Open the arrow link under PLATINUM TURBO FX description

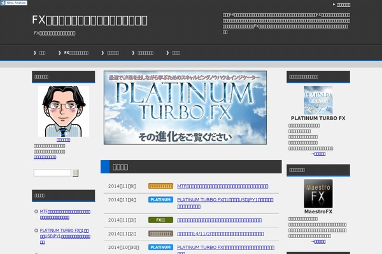tap(318, 154)
